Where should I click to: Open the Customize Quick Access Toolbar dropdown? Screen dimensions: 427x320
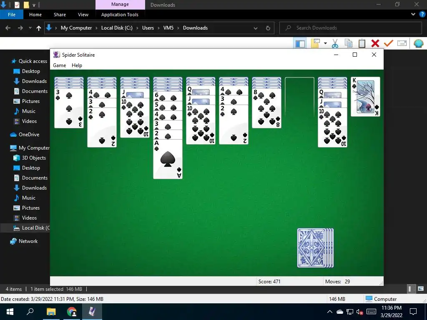34,5
